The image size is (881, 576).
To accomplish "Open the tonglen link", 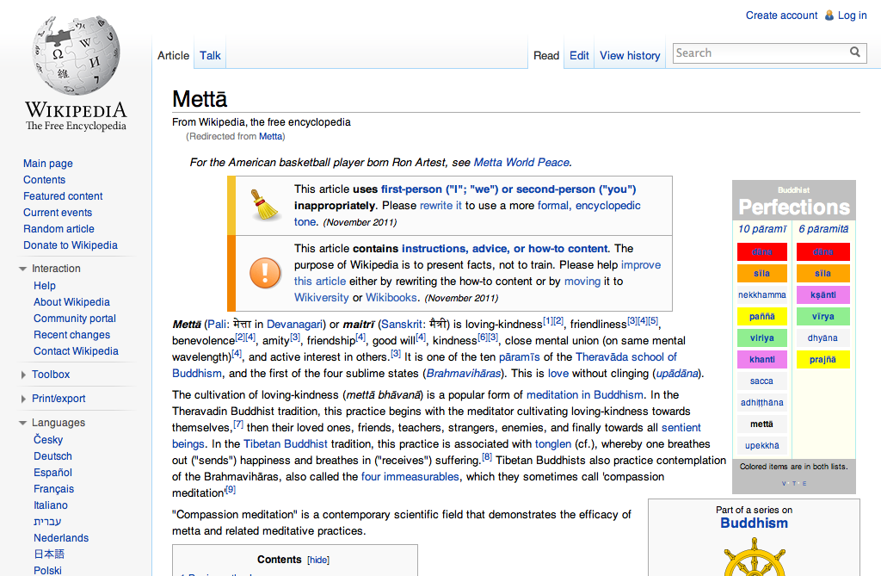I will click(553, 444).
